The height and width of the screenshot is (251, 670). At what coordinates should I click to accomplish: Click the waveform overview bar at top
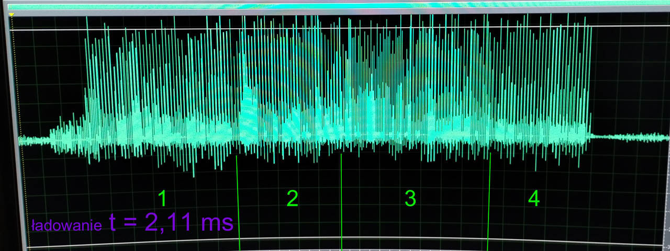tap(335, 6)
